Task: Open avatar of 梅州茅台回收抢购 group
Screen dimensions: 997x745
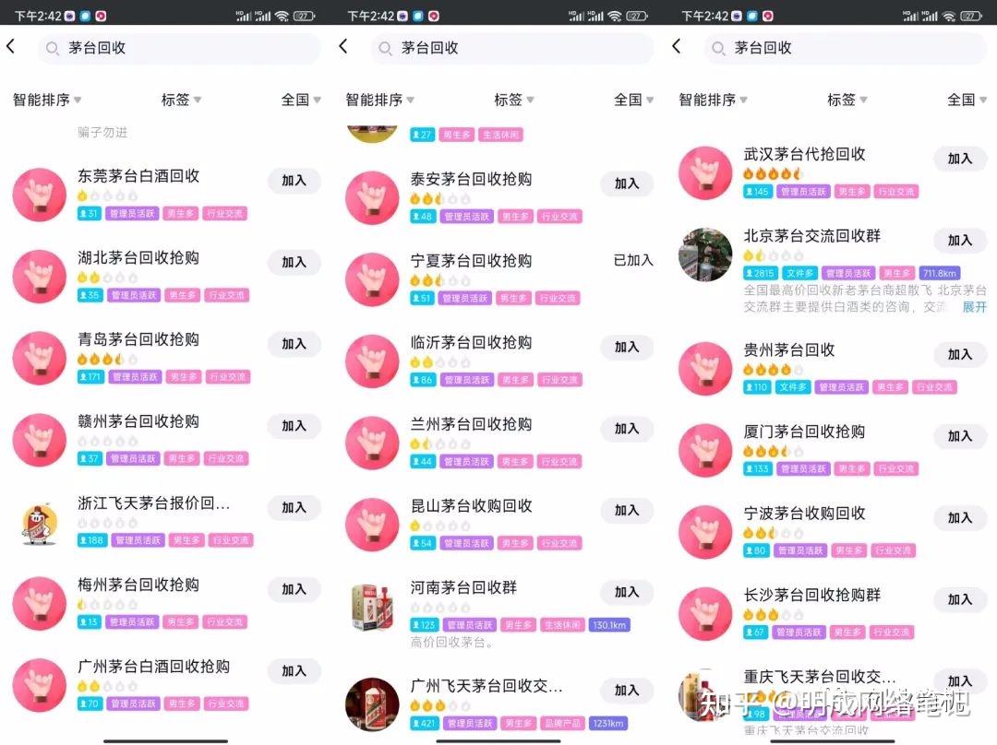Action: point(40,603)
